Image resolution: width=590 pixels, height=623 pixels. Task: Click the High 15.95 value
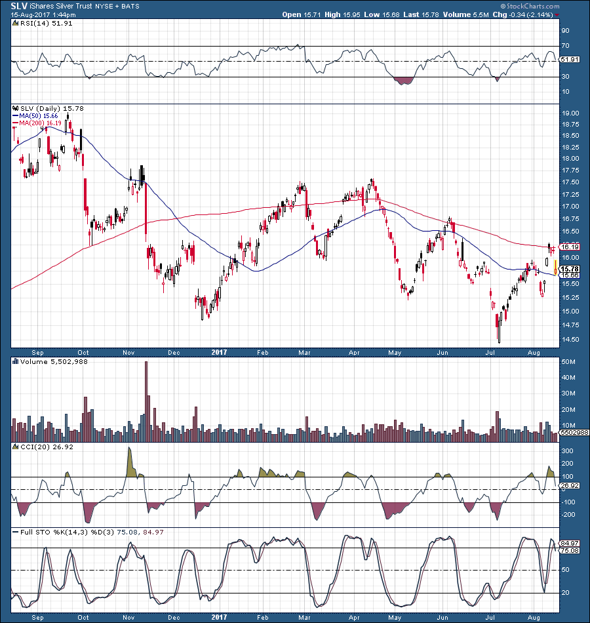coord(342,14)
